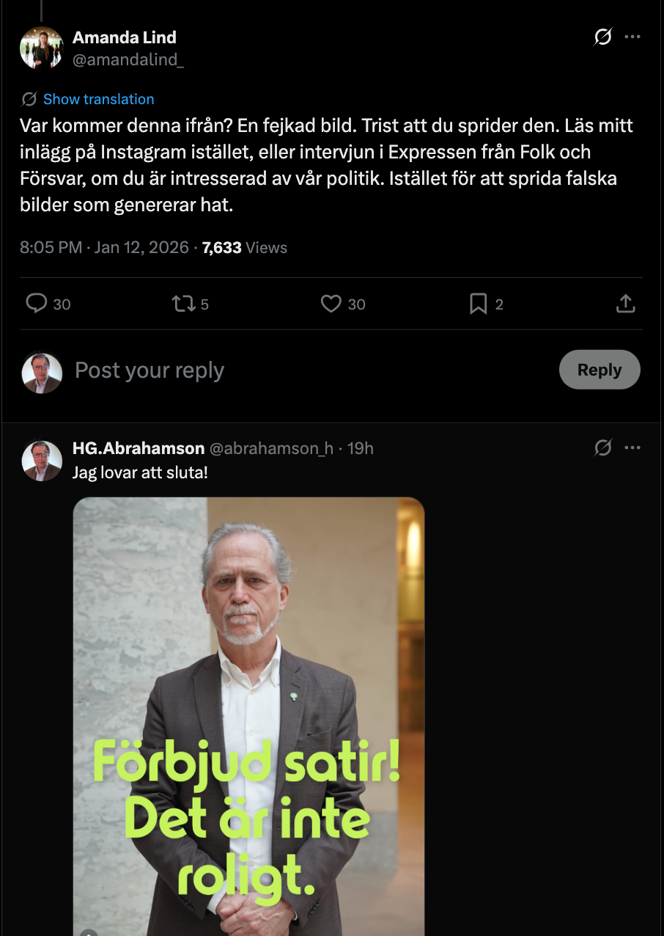View the 7,633 Views analytics
This screenshot has height=936, width=664.
(x=245, y=247)
